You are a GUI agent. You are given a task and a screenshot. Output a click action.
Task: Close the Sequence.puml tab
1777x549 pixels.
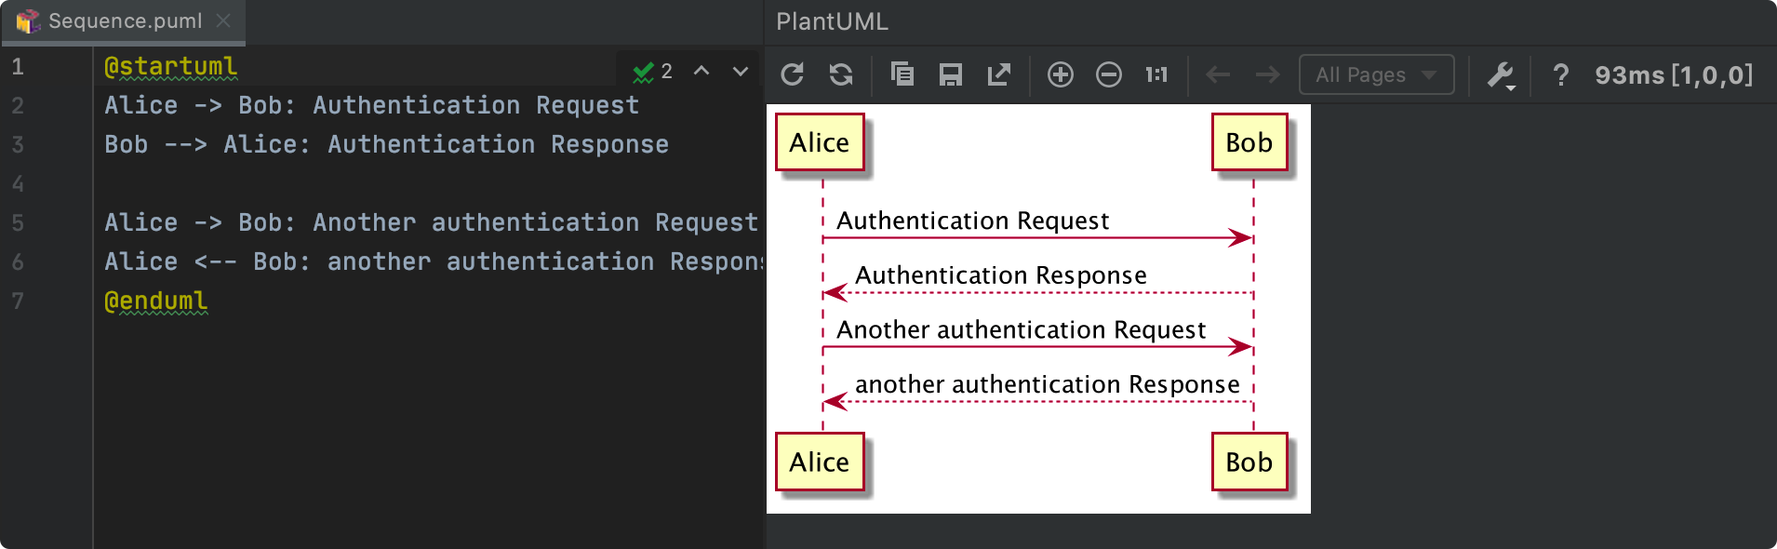coord(223,20)
